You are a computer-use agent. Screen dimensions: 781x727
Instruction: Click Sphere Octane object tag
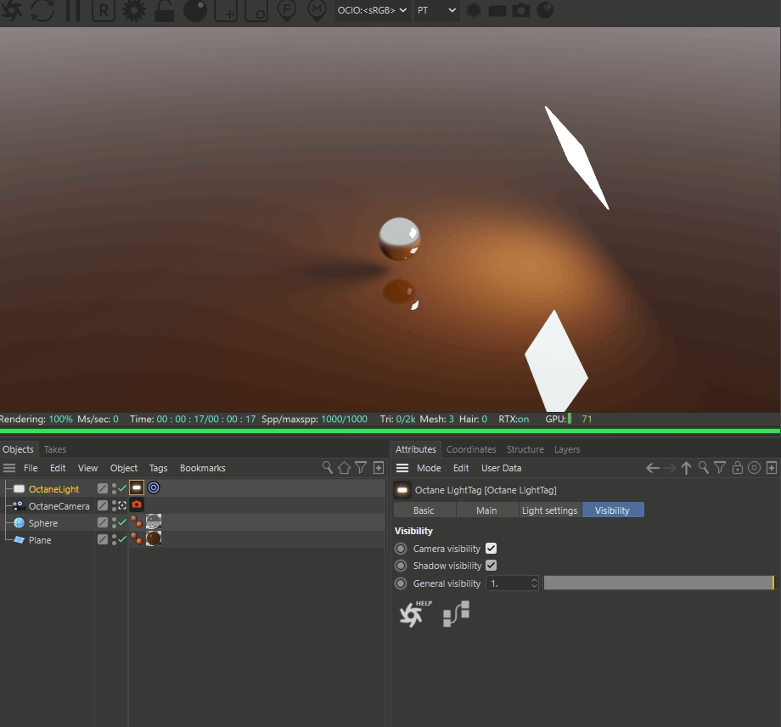click(137, 521)
